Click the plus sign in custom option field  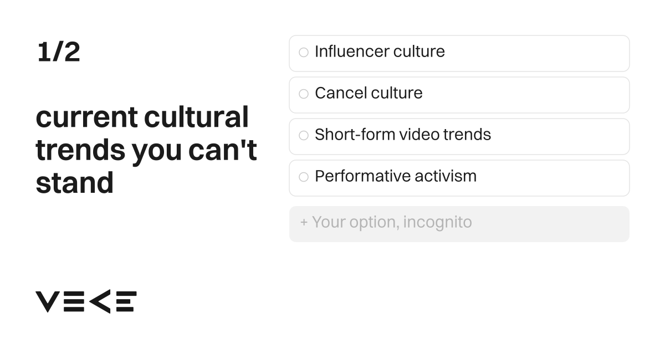coord(304,223)
